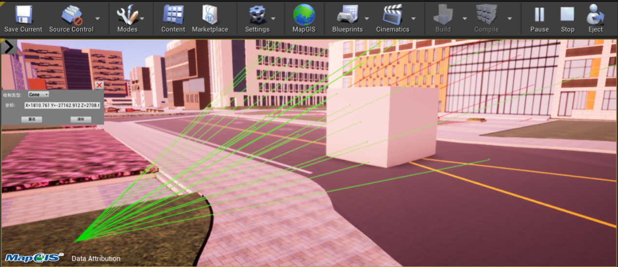Screen dimensions: 618x267
Task: Open Source Control from the toolbar
Action: (x=71, y=15)
